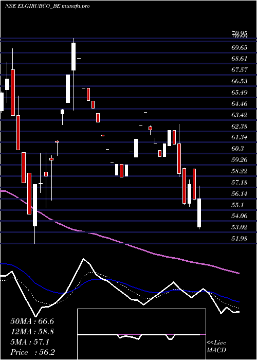Screen dimensions: 257x360
Task: Click the 66.53 price level label
Action: click(240, 81)
